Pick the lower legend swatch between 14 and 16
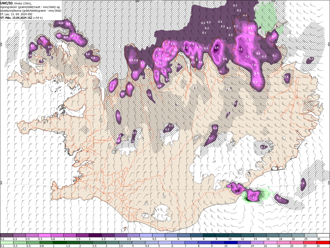330x248 pixels. [257, 242]
